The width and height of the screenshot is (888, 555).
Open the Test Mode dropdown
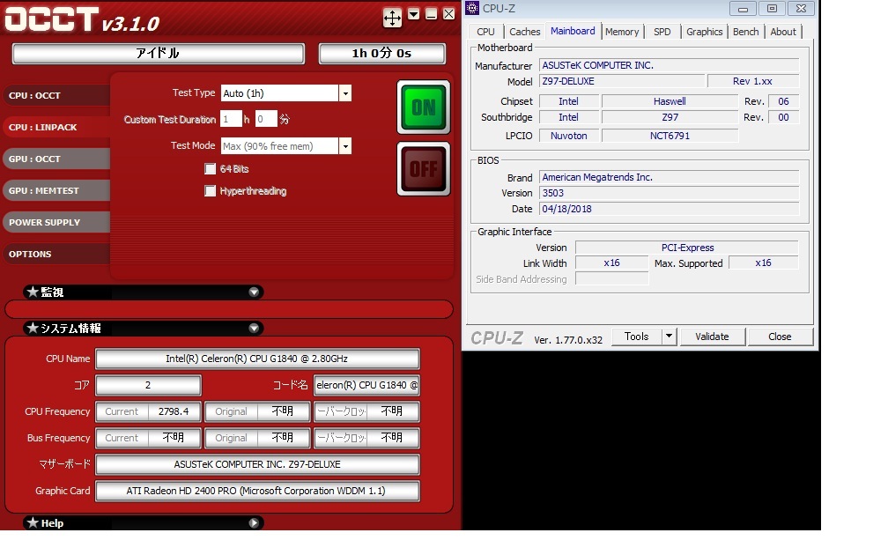[x=345, y=146]
